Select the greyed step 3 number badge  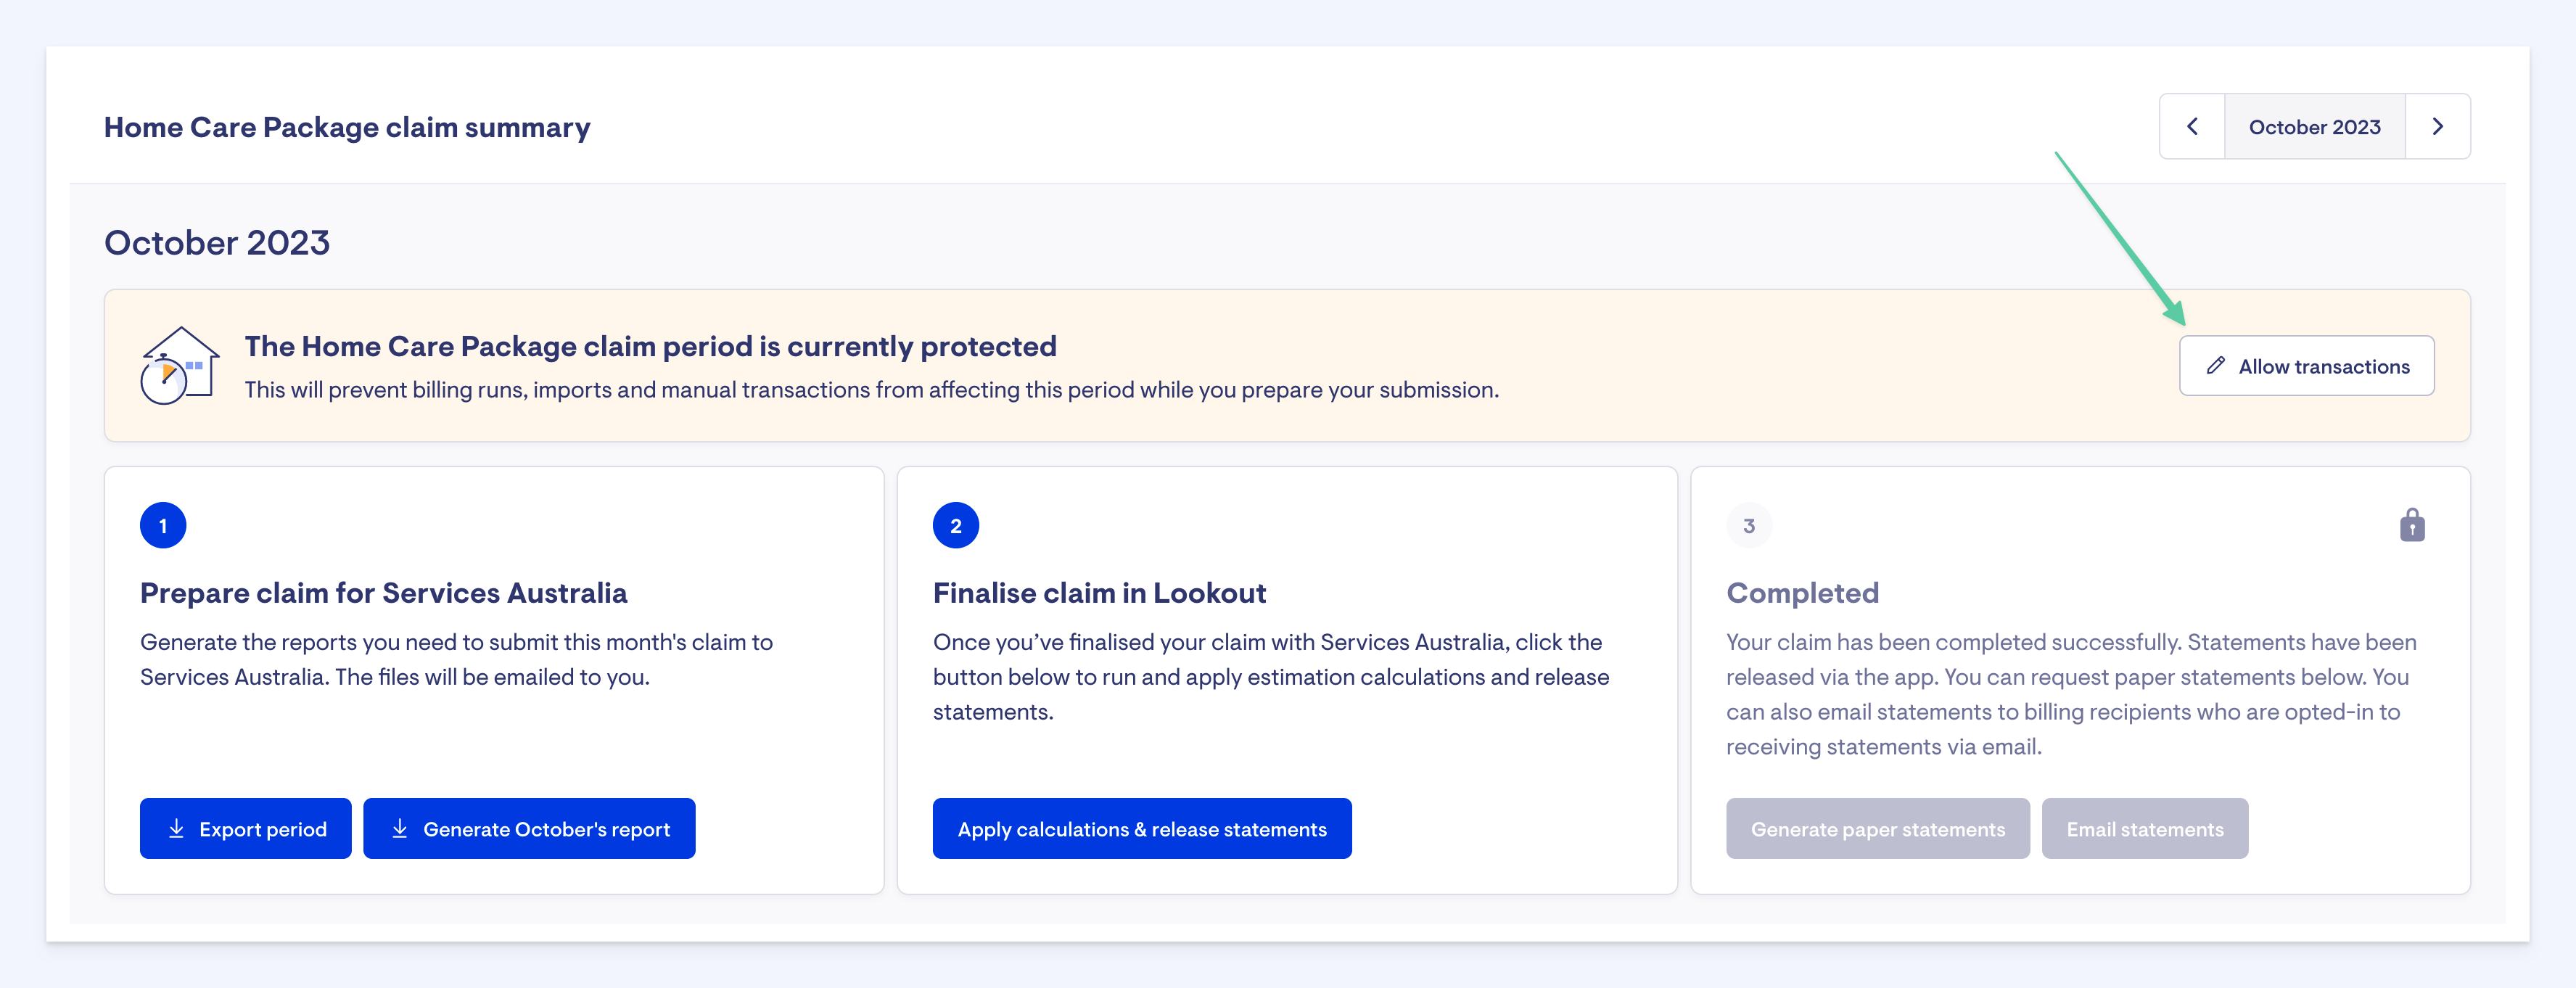coord(1748,526)
